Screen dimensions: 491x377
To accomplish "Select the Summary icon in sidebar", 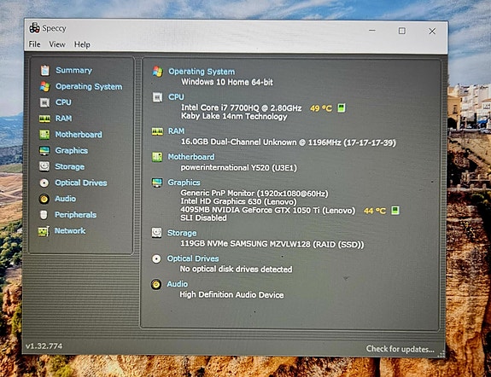I will (x=44, y=71).
